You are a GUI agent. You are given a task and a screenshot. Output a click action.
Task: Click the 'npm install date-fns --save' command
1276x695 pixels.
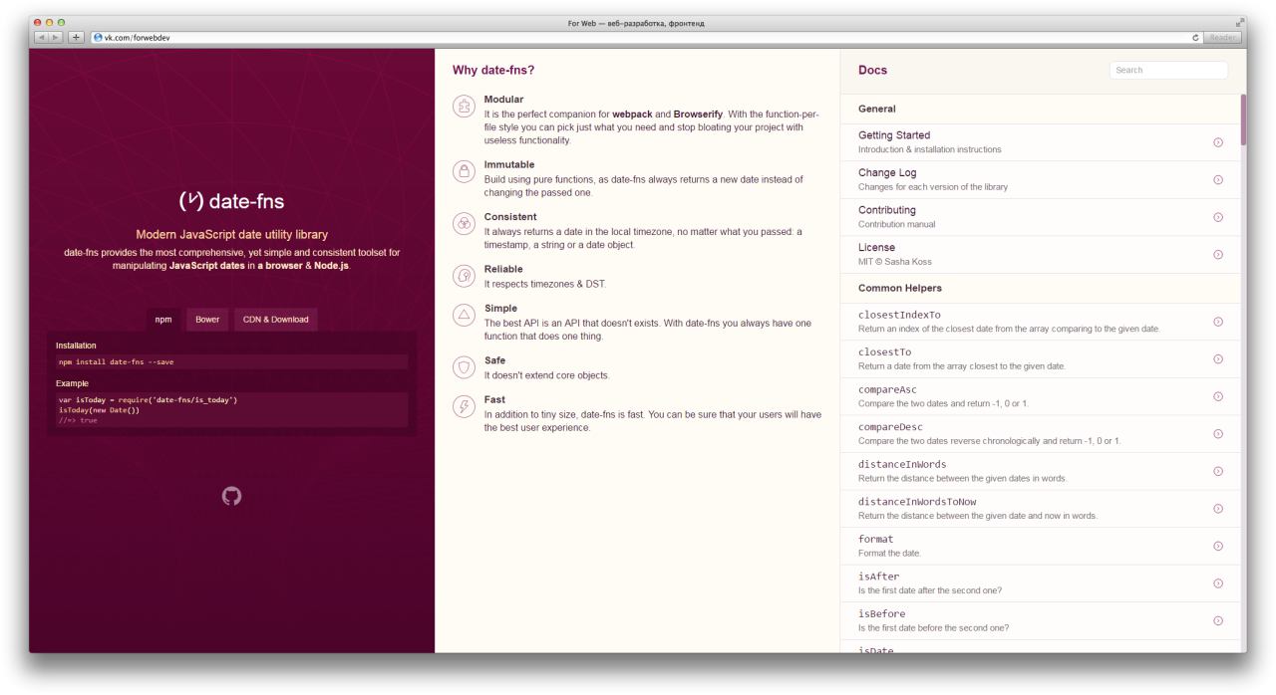tap(117, 361)
